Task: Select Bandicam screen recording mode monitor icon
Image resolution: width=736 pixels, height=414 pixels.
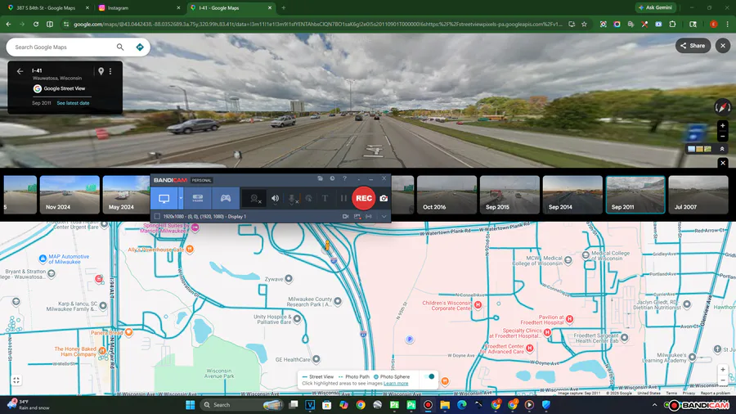Action: [164, 199]
